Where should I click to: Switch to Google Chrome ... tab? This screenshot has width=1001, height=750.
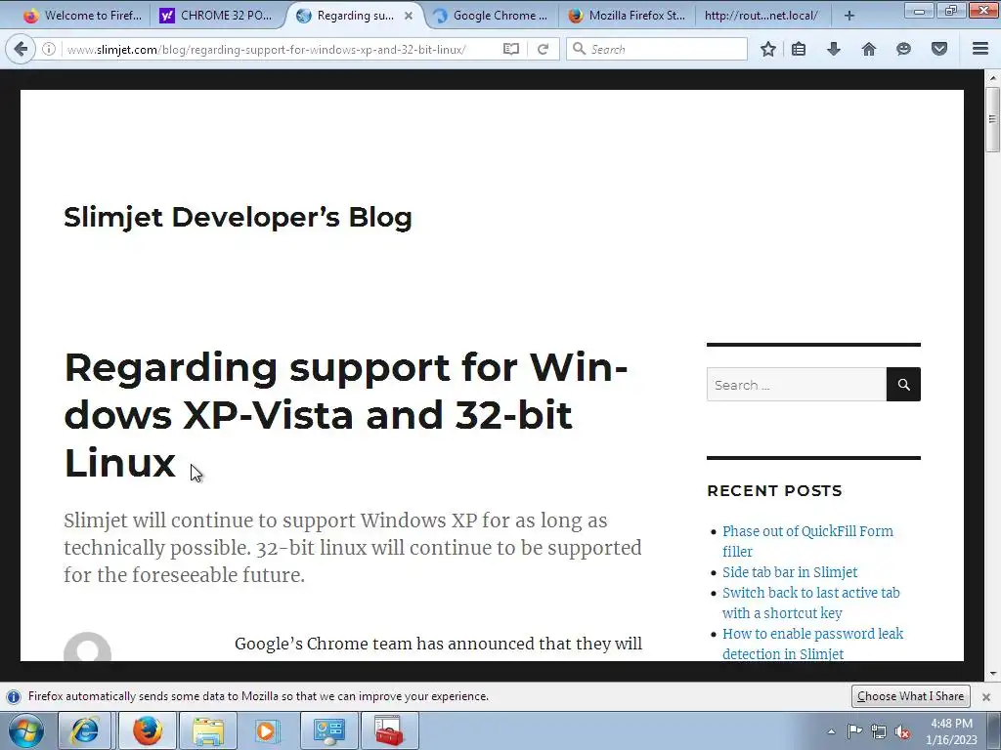[492, 16]
